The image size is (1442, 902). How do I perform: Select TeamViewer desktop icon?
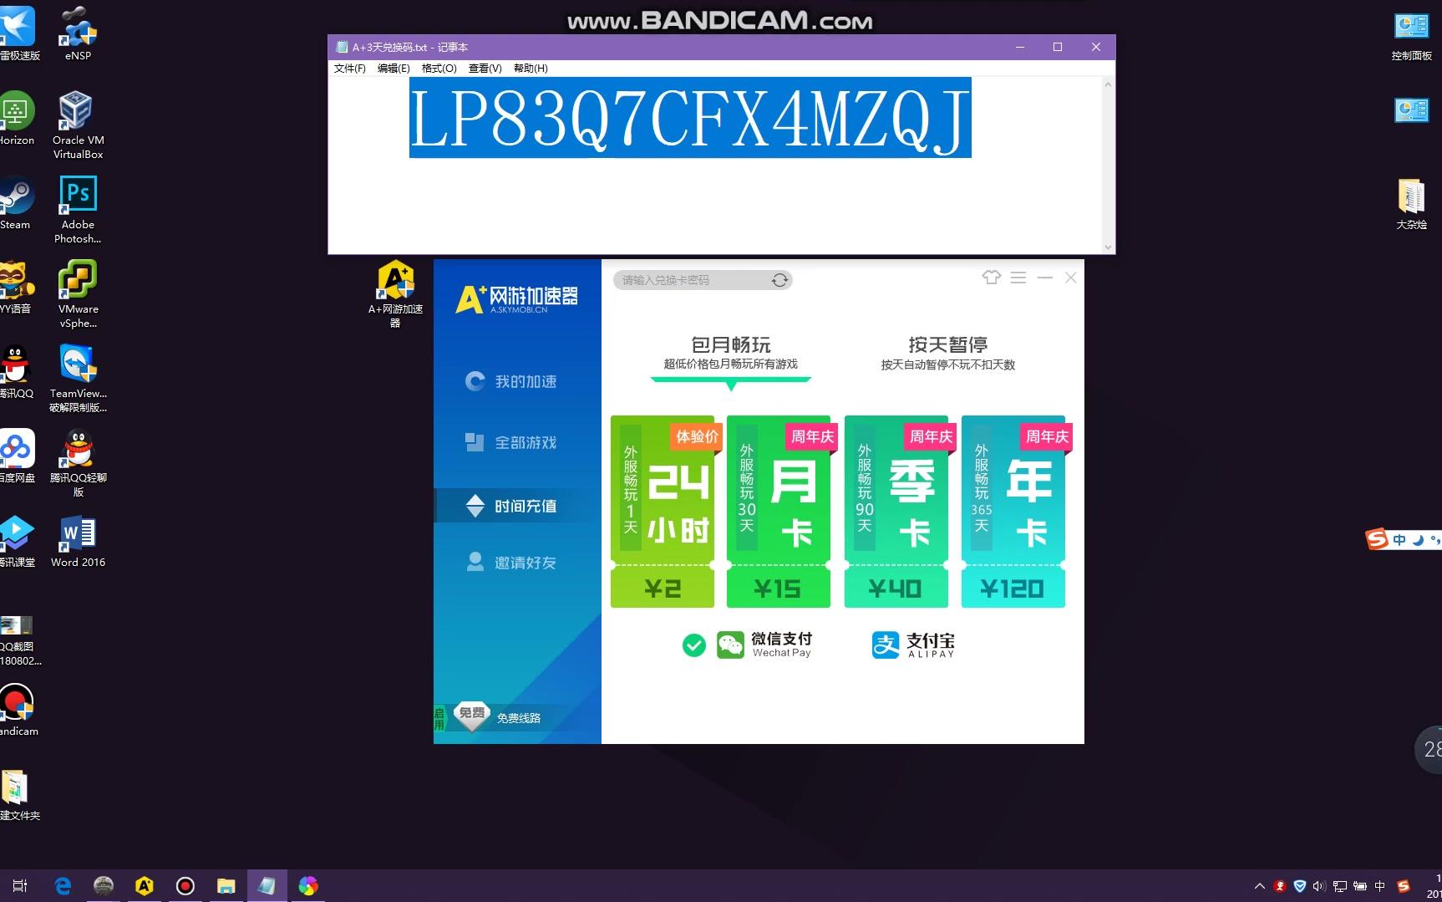[78, 379]
